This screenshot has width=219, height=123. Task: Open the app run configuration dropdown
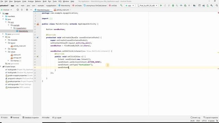pos(129,5)
